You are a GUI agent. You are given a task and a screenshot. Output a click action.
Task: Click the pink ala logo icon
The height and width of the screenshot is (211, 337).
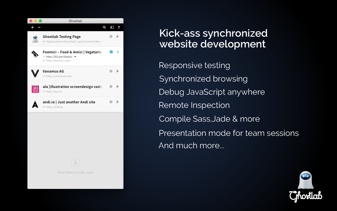pyautogui.click(x=35, y=89)
